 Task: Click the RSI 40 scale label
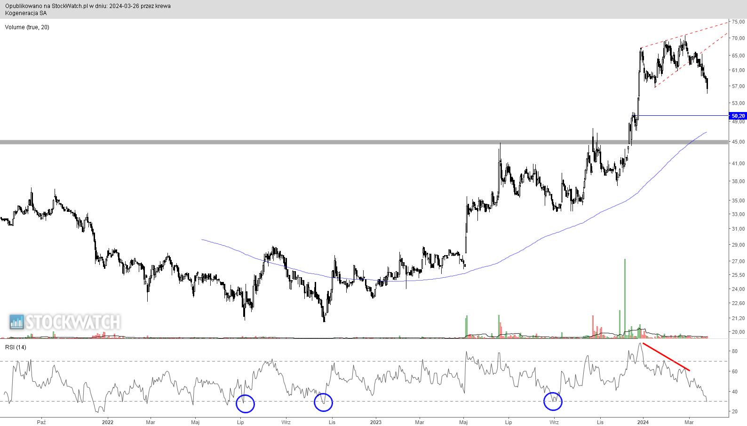pyautogui.click(x=734, y=392)
